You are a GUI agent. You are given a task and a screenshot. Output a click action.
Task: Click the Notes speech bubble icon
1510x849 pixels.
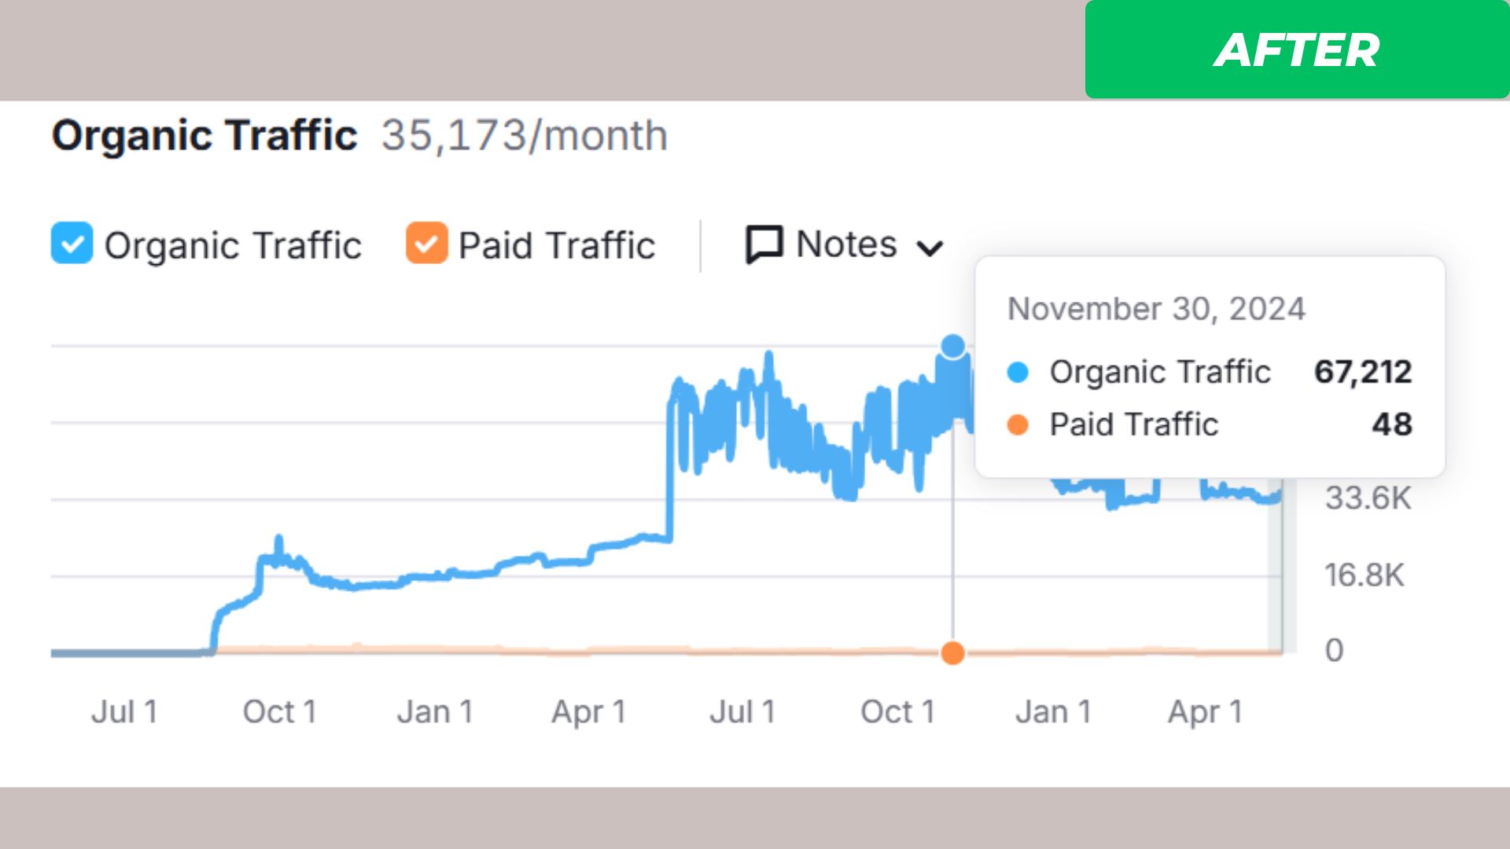click(764, 244)
